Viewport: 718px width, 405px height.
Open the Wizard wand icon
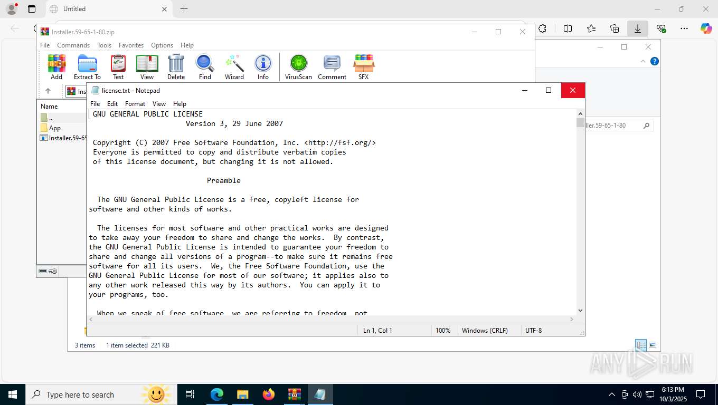[234, 67]
